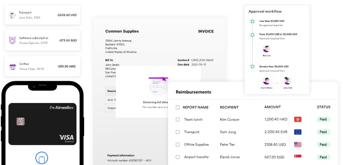This screenshot has width=343, height=165.
Task: Click the Greater than $5,000 workflow step marker
Action: coord(252,66)
